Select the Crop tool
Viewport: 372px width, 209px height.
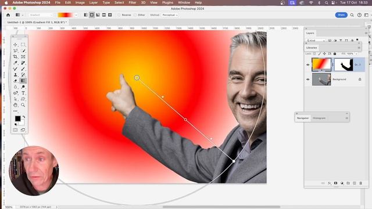click(16, 57)
